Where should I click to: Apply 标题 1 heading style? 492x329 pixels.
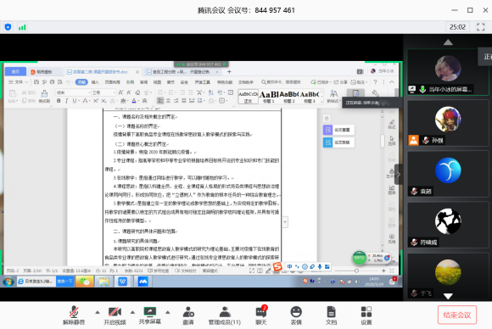(269, 97)
